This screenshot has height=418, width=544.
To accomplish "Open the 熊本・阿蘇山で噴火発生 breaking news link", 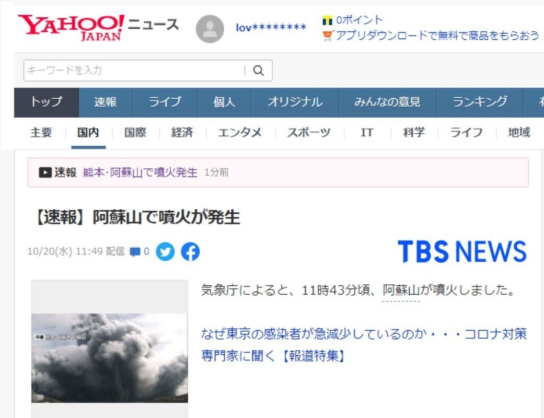I will pyautogui.click(x=140, y=172).
